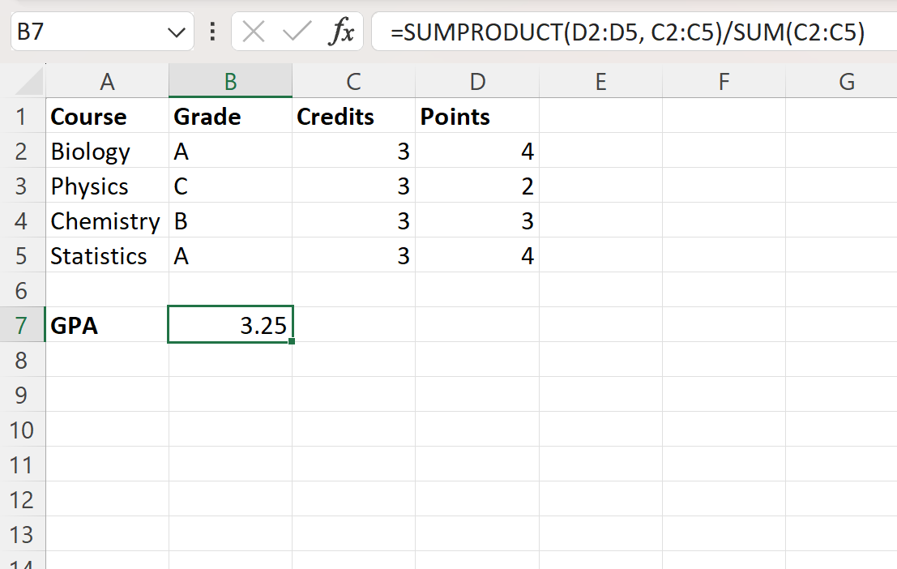Click the Chemistry grade 'B' cell
The image size is (897, 569).
231,221
